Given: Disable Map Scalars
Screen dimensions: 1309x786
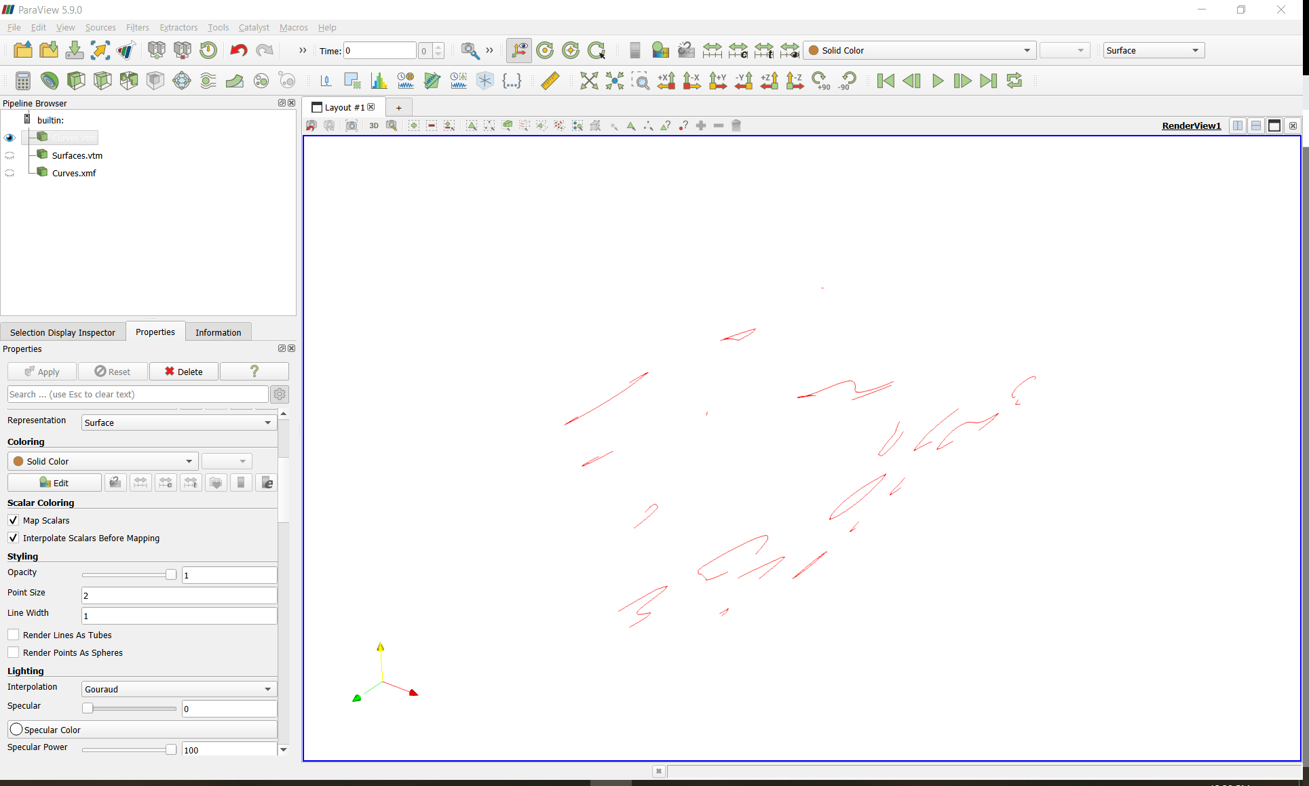Looking at the screenshot, I should coord(13,520).
